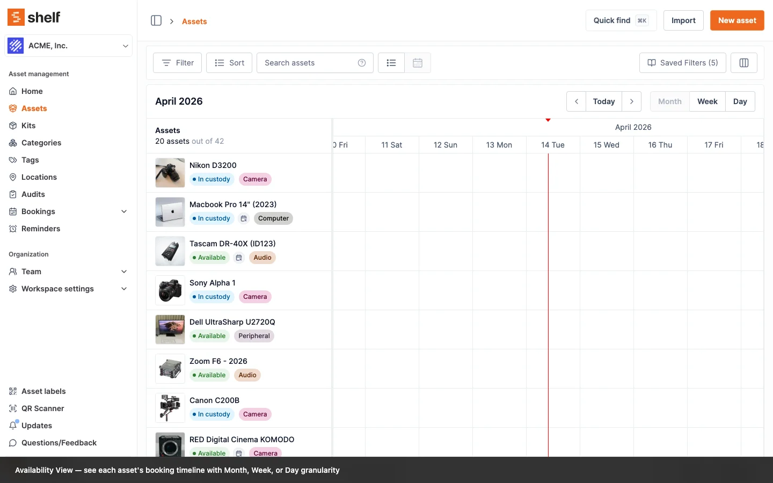Navigate to Locations in the sidebar
Screen dimensions: 773x483
pos(39,177)
